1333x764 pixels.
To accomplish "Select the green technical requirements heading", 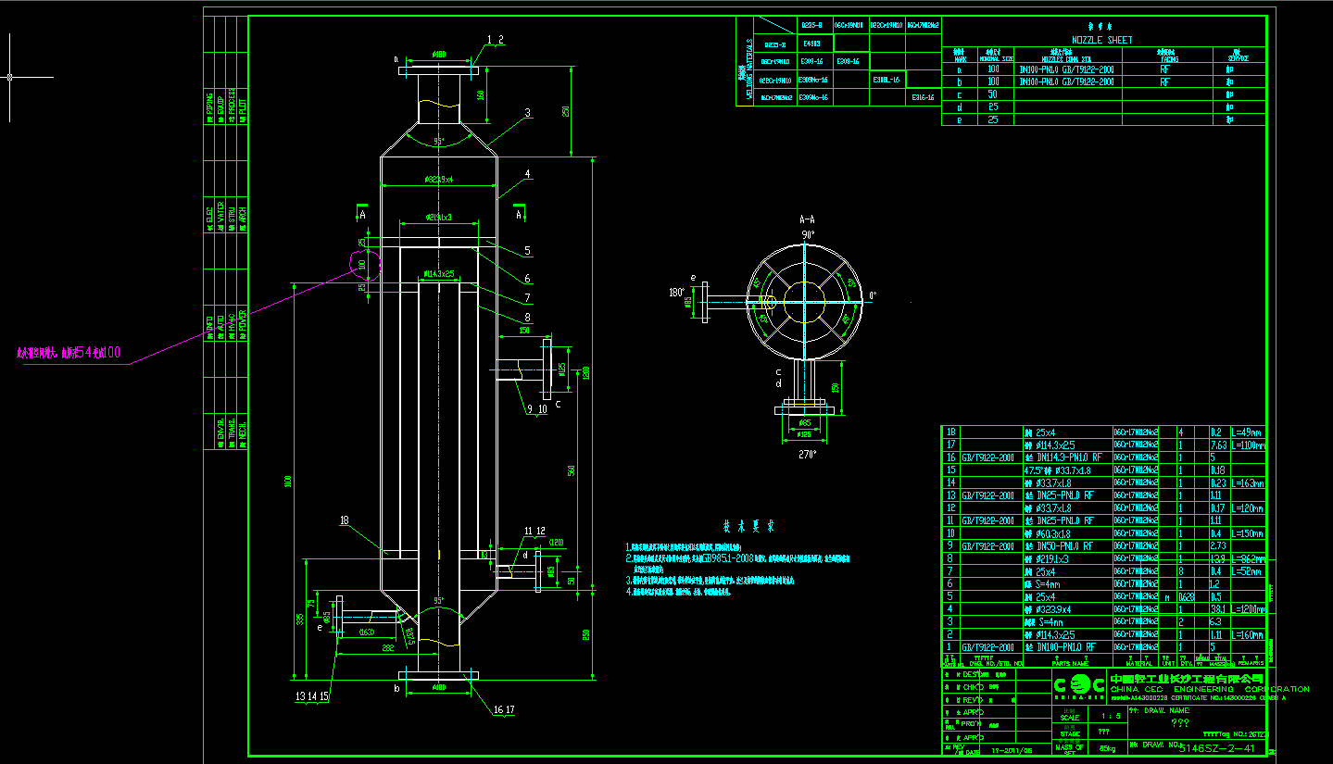I will pos(748,527).
